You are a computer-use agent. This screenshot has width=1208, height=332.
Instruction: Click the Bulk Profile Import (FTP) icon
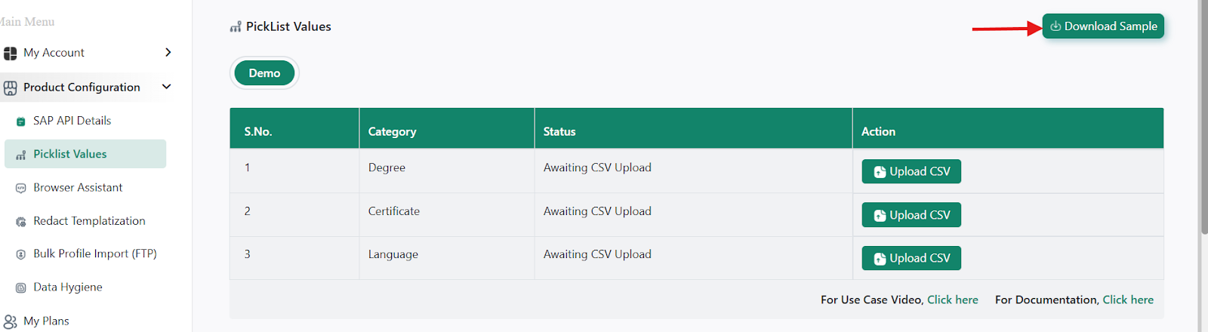click(21, 254)
